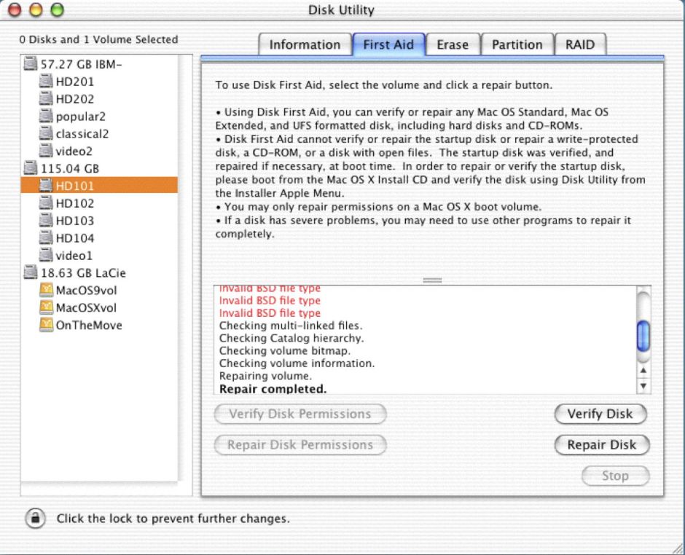Select the 57.27 GB IBM disk icon

click(32, 64)
